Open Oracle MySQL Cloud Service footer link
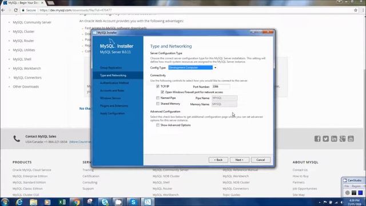 tap(32, 170)
